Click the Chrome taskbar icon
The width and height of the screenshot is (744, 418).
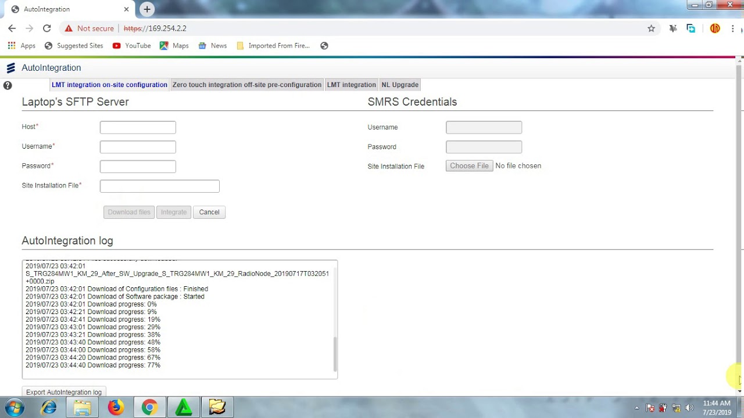click(x=149, y=408)
